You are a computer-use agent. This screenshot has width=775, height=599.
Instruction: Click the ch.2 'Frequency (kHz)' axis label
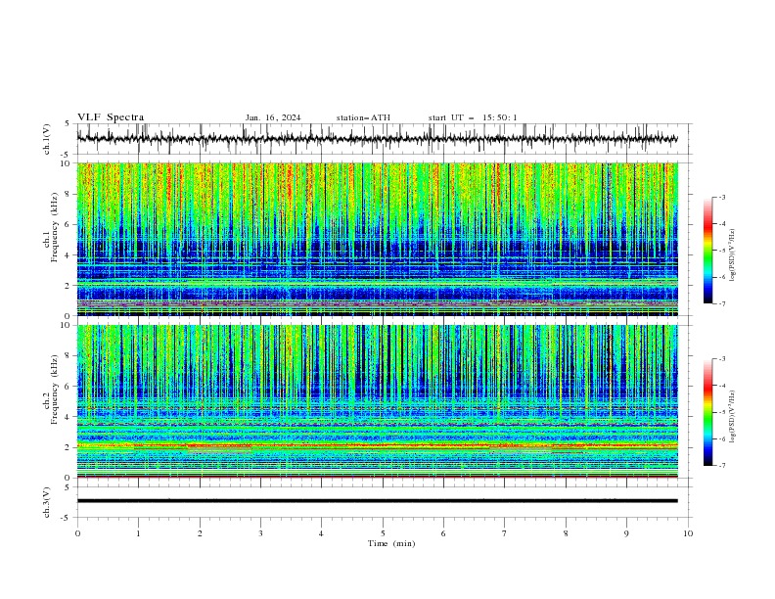[x=54, y=390]
